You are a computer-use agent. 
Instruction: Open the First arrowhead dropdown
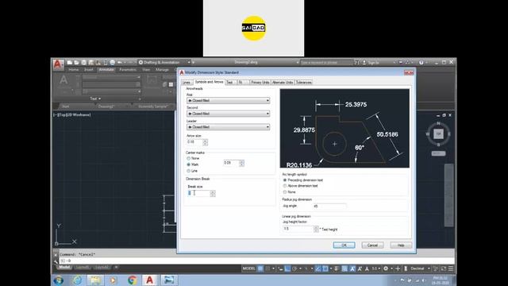pos(228,101)
